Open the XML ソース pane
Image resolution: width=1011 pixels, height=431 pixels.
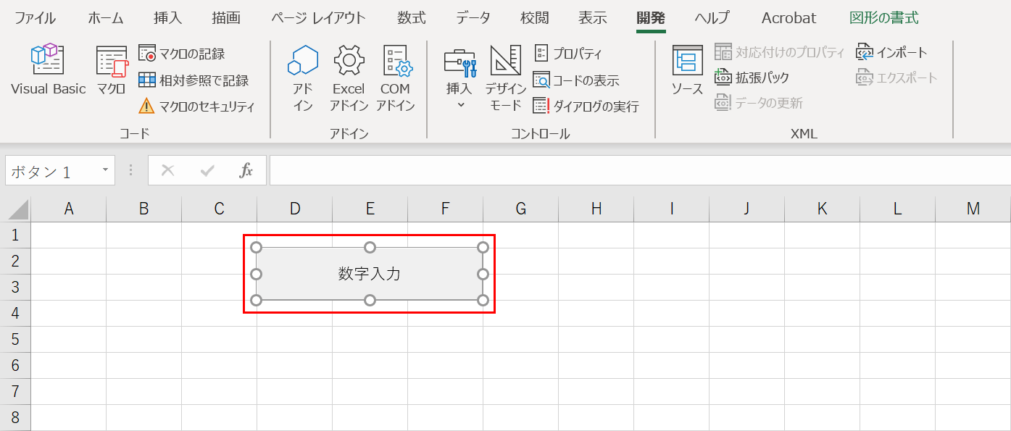pyautogui.click(x=686, y=76)
